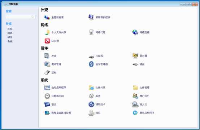Open Personal File Sharing (个人文件共享)
200x130 pixels.
[x=55, y=32]
